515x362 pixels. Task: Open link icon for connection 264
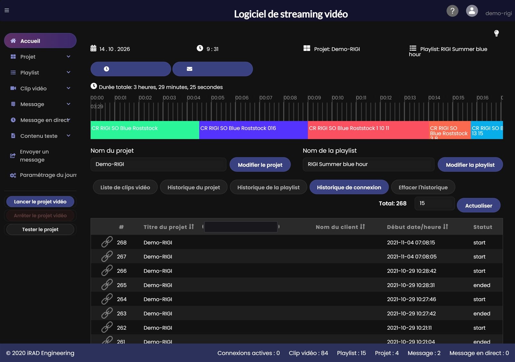107,299
